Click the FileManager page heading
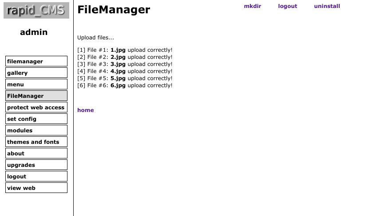The height and width of the screenshot is (216, 372). tap(114, 10)
